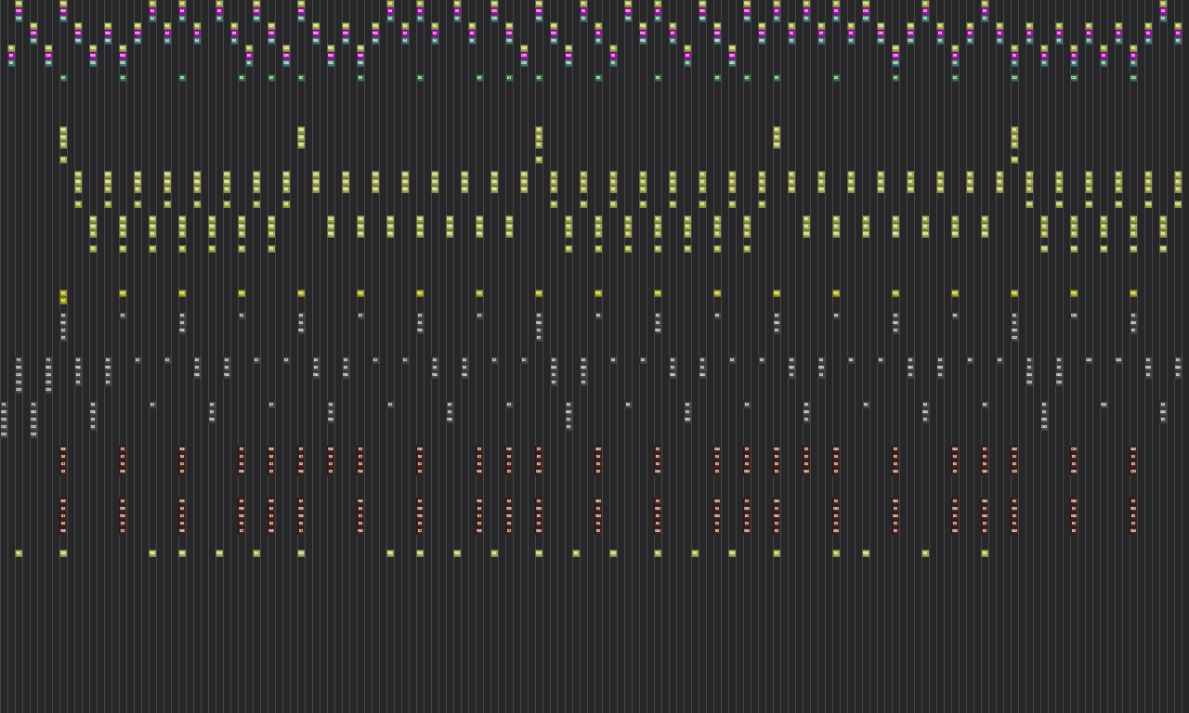
Task: Select rightmost olive note in the bottom row
Action: point(985,553)
